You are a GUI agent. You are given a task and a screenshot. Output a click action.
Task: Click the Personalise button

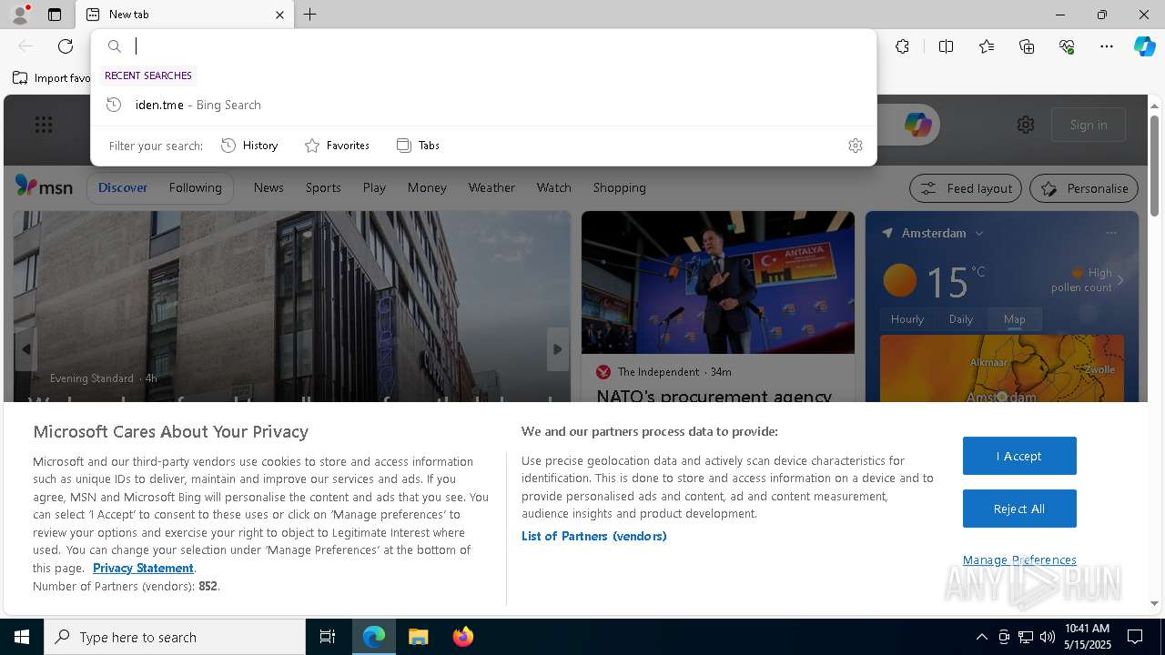click(x=1084, y=188)
